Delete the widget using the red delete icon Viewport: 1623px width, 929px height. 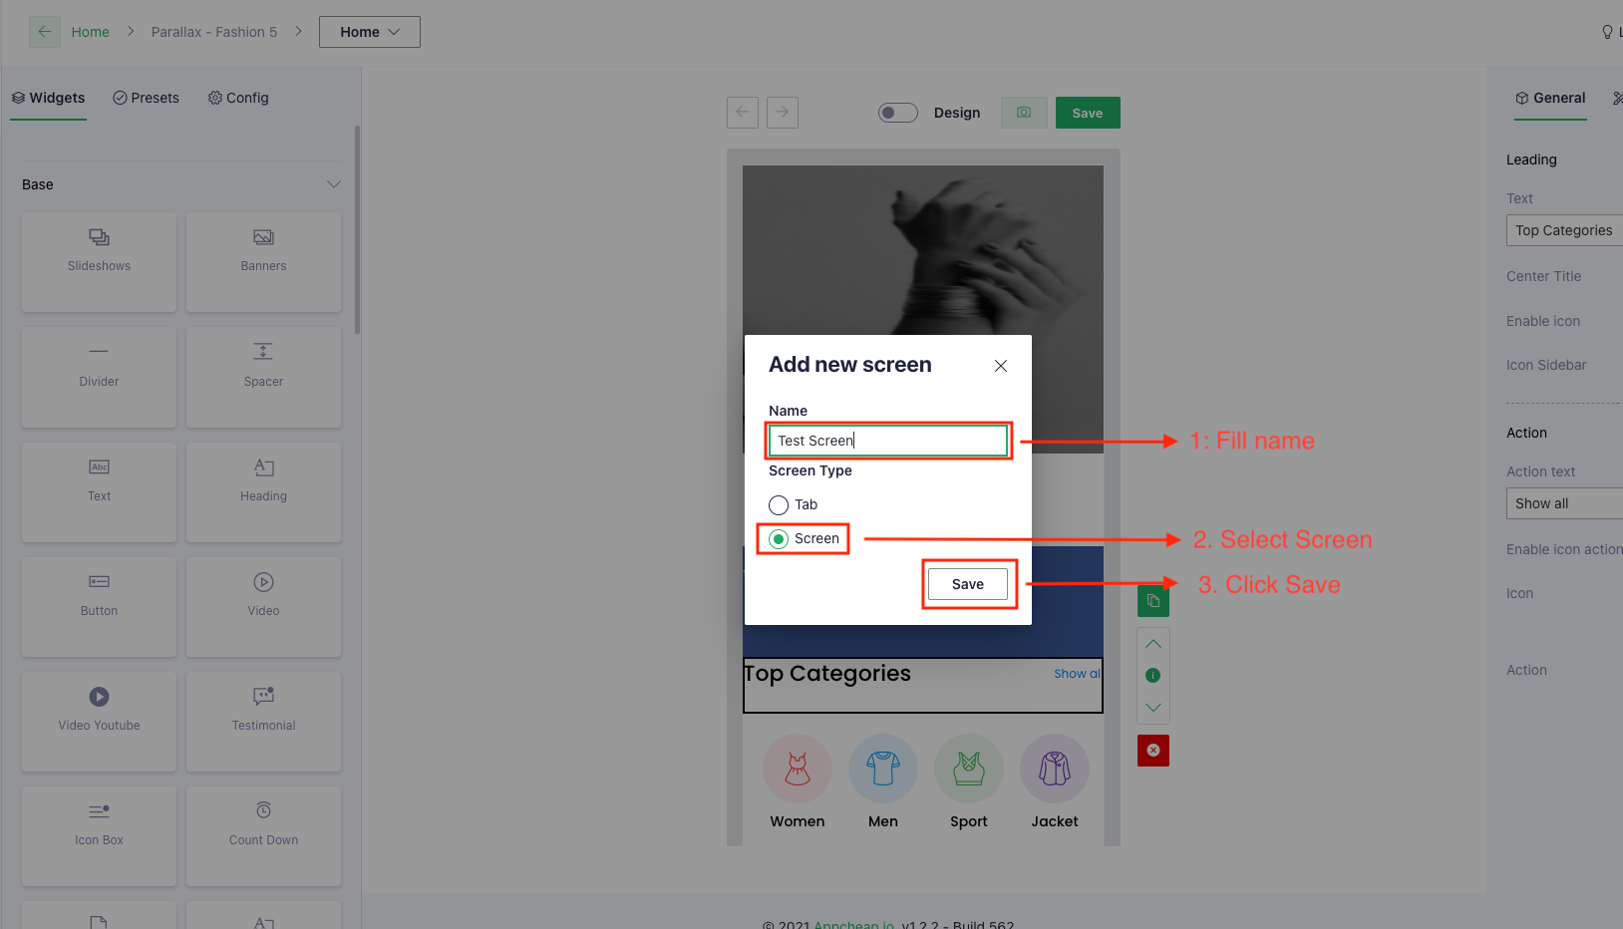[x=1153, y=750]
